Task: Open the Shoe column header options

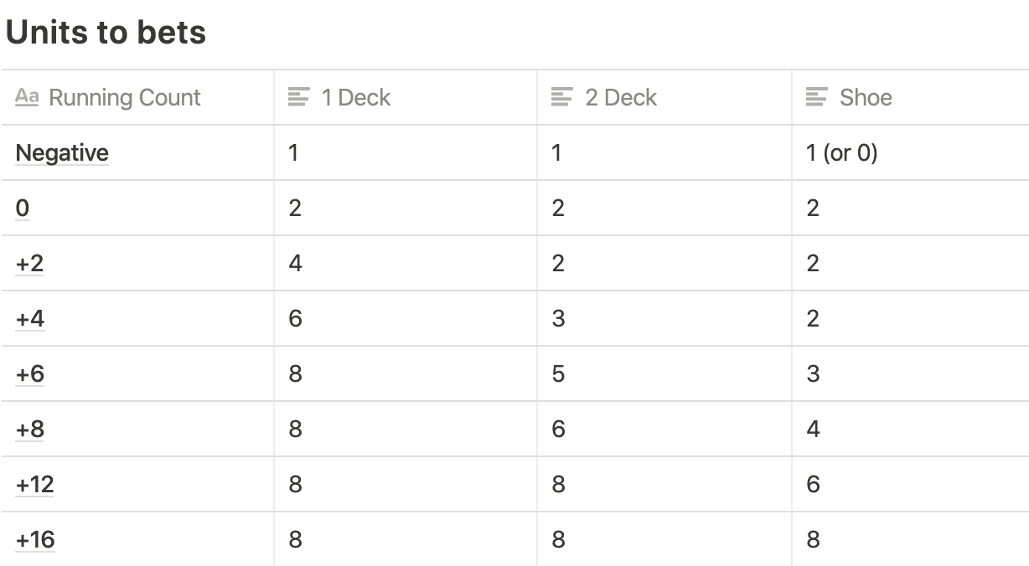Action: click(866, 98)
